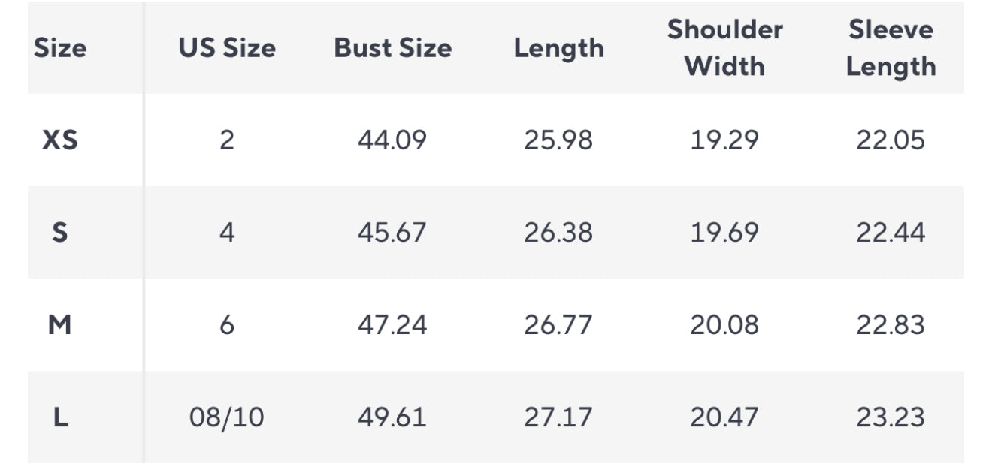Viewport: 992px width, 467px height.
Task: Select the US Size column header
Action: coord(227,48)
